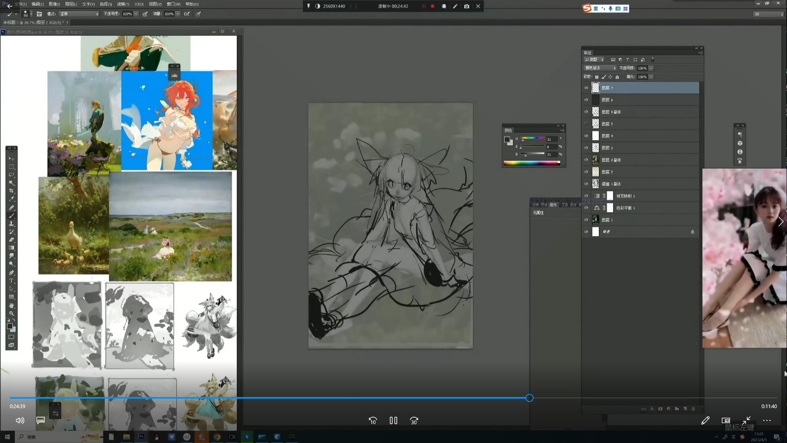Open the layer filter type dropdown

(x=594, y=59)
